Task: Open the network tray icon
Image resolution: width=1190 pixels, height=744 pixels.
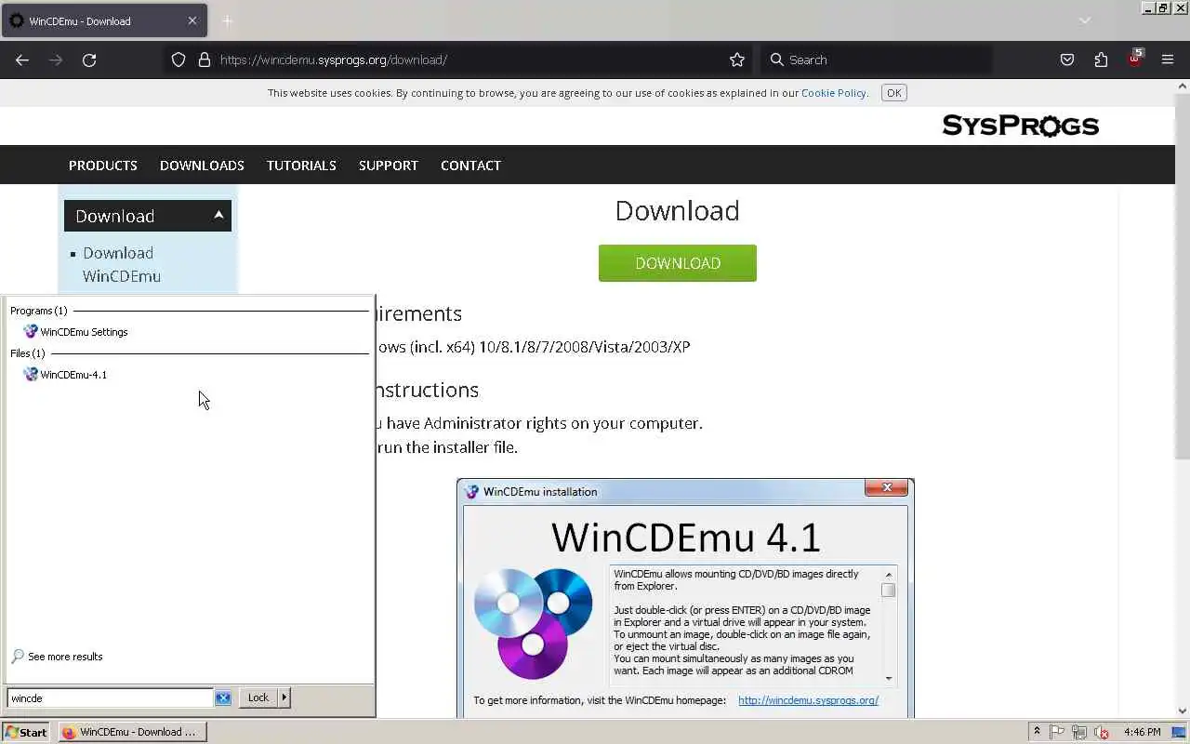Action: pyautogui.click(x=1079, y=732)
